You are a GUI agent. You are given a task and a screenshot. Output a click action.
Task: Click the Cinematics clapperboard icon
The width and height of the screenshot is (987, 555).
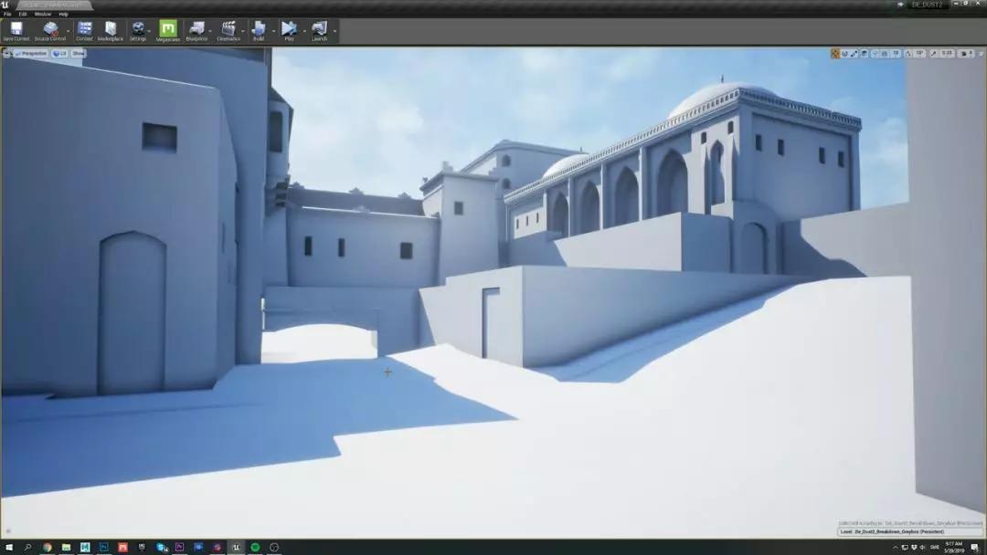228,30
